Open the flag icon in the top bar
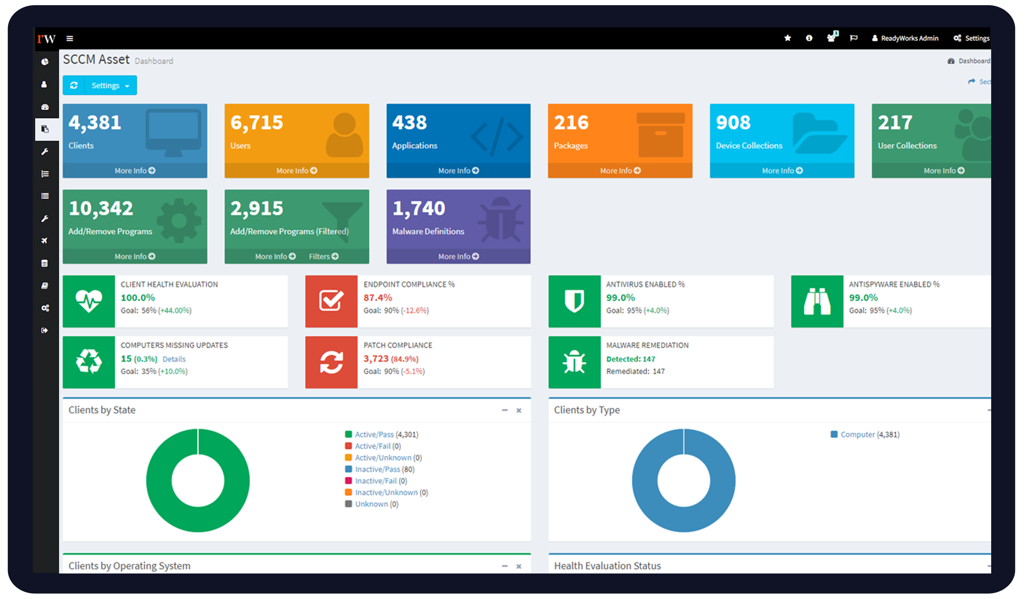Viewport: 1026px width, 599px height. (x=854, y=38)
